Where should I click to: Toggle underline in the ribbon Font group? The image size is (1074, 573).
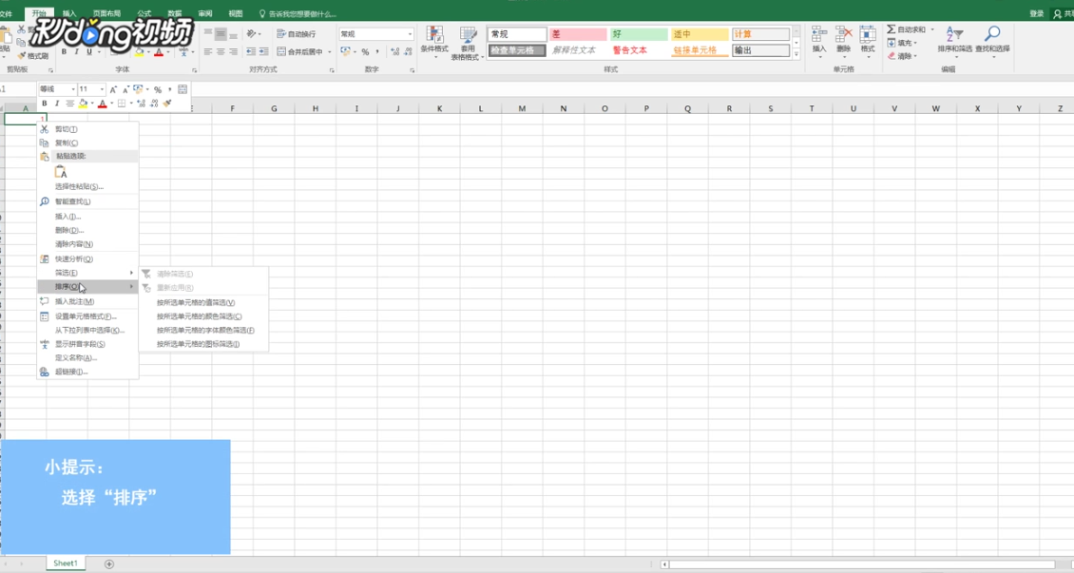(x=89, y=52)
